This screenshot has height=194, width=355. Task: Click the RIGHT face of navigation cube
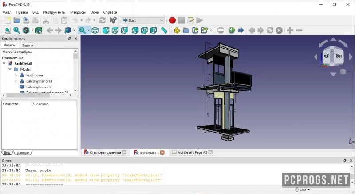coord(339,56)
